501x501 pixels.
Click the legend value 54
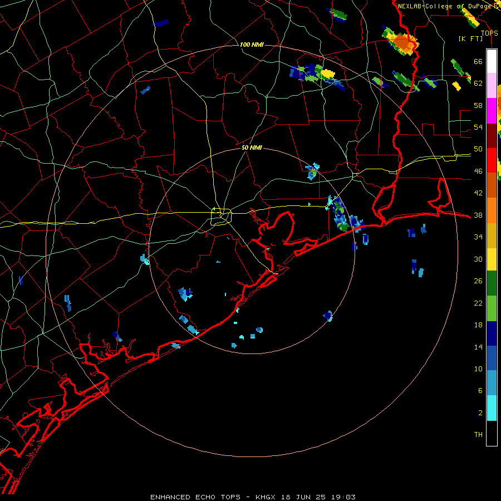[478, 127]
